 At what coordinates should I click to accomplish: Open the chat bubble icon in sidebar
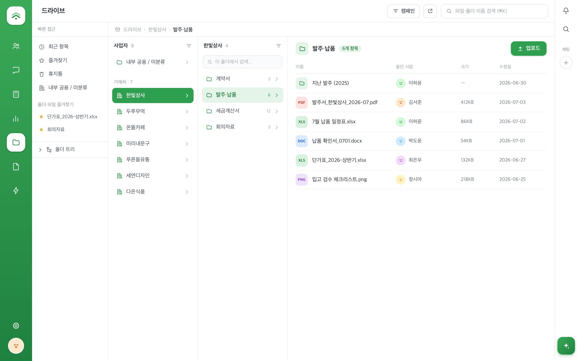(x=16, y=70)
